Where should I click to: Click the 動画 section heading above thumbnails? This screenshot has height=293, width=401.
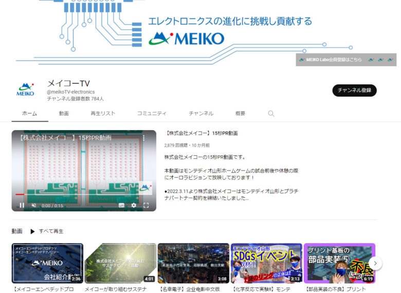(17, 231)
